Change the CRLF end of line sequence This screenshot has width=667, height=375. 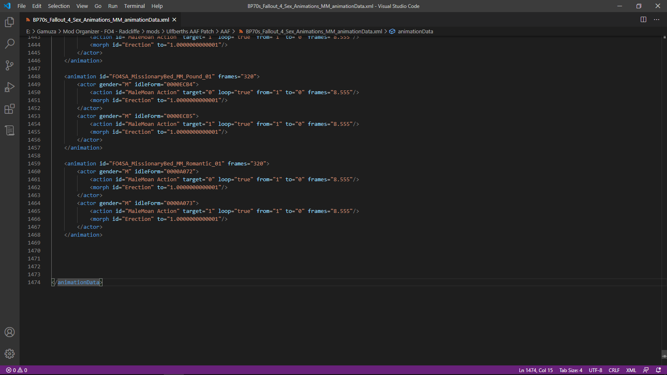pos(614,370)
